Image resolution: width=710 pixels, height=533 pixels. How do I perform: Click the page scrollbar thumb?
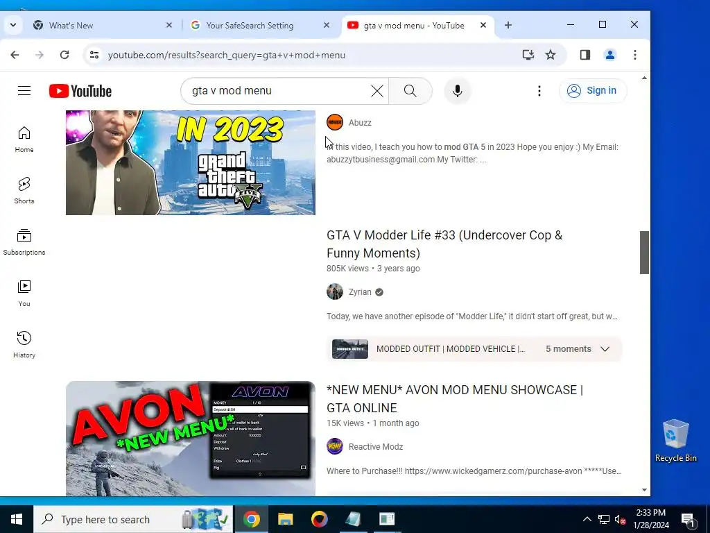(644, 253)
